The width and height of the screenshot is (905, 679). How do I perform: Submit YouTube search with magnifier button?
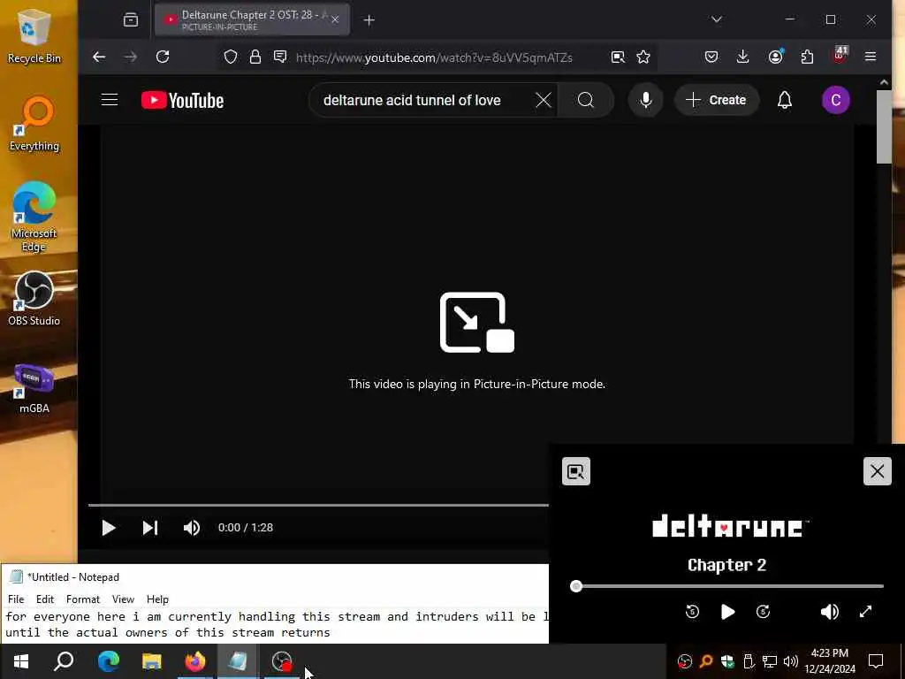coord(585,100)
